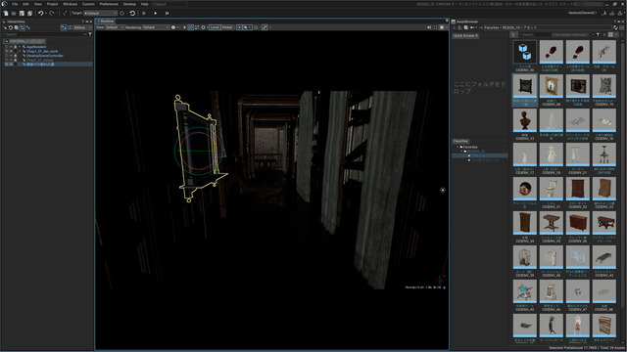Image resolution: width=627 pixels, height=352 pixels.
Task: Click the Open folder toolbar icon
Action: click(14, 13)
